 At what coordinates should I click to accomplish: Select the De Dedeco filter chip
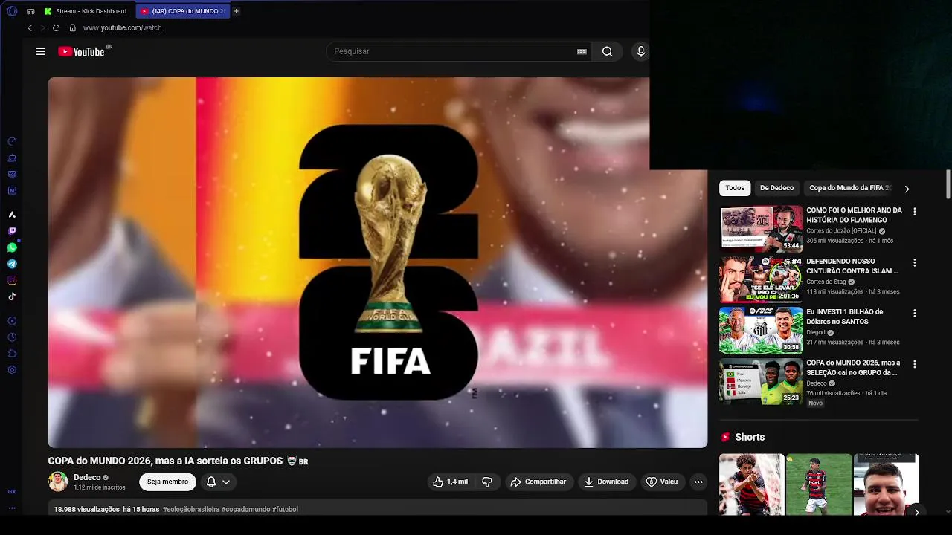point(776,188)
